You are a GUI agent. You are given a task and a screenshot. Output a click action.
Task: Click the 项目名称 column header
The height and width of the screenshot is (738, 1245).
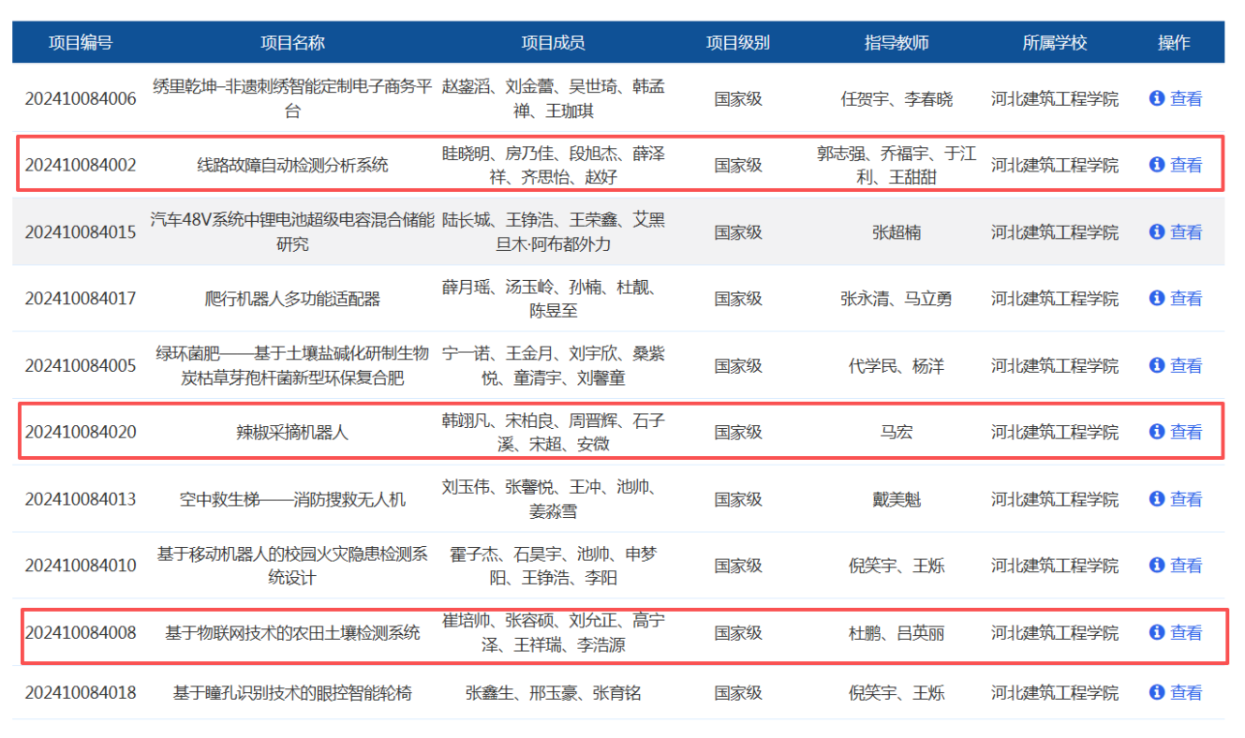point(292,43)
